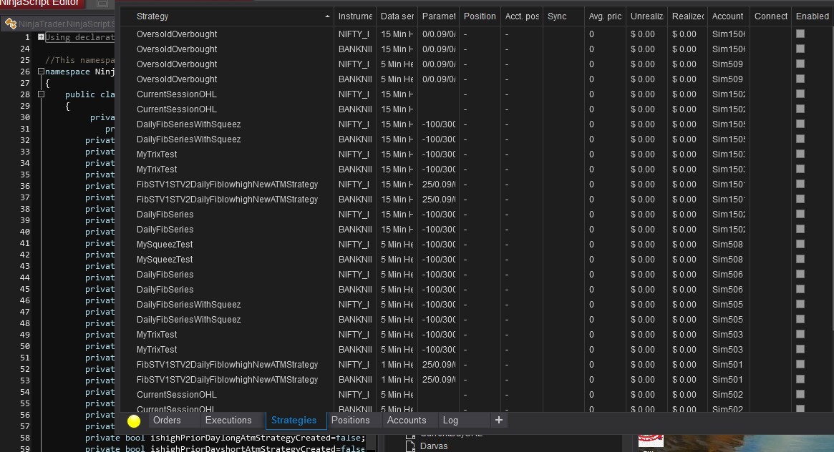Enable FibSTV1STV2 NIFTY 1 Min strategy checkbox

pyautogui.click(x=800, y=364)
